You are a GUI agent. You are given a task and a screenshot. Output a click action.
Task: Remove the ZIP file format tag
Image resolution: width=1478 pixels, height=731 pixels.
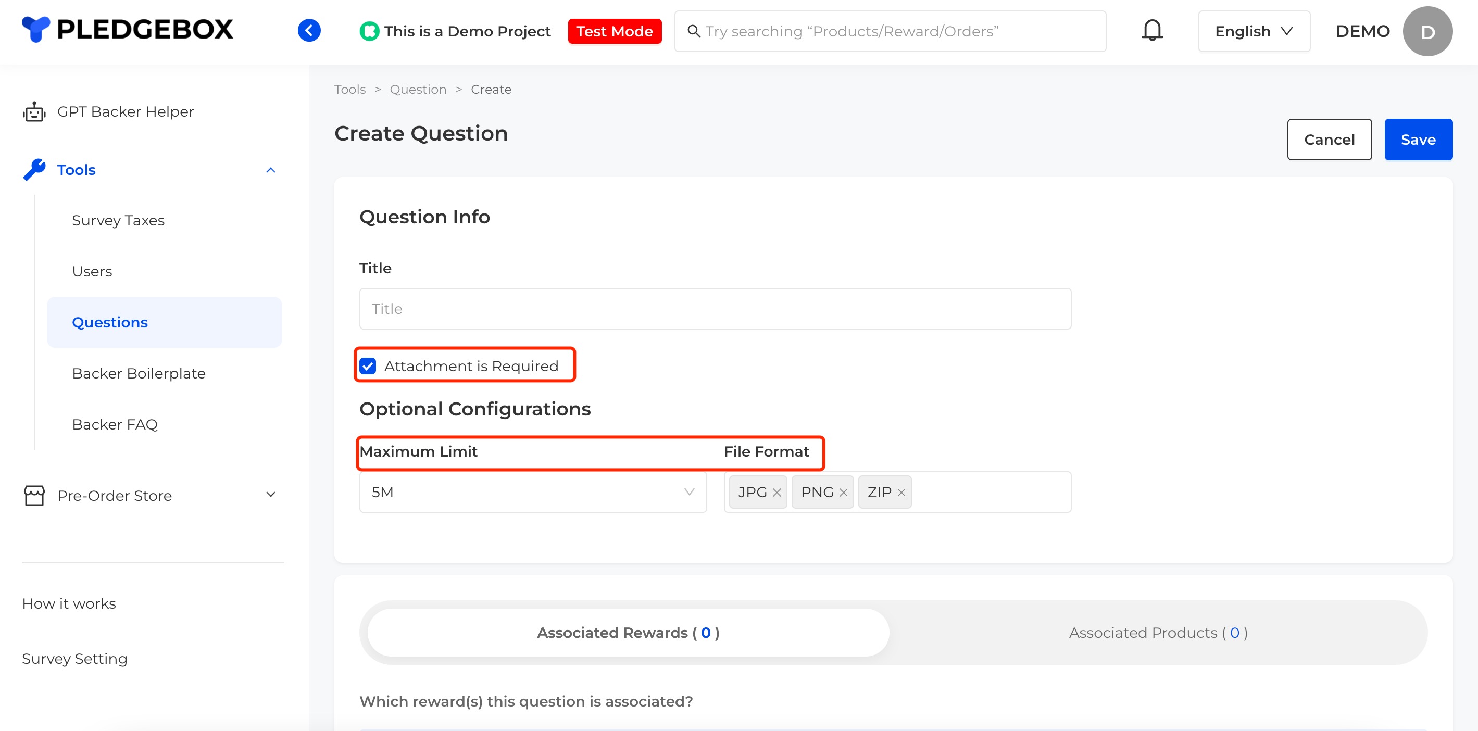(901, 493)
